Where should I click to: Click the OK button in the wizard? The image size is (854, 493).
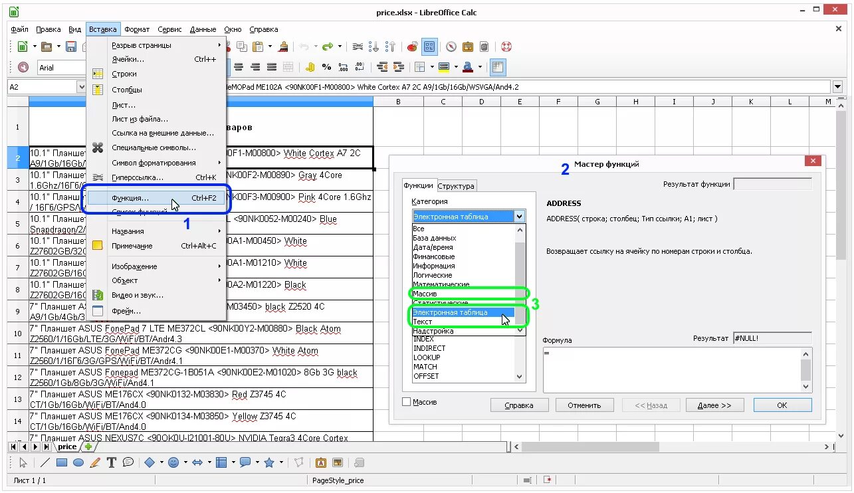[782, 405]
